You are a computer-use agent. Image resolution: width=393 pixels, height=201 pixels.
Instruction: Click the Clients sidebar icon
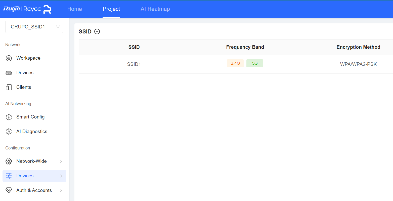[x=9, y=87]
